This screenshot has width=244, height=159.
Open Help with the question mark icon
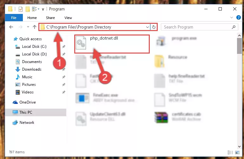coord(238,17)
